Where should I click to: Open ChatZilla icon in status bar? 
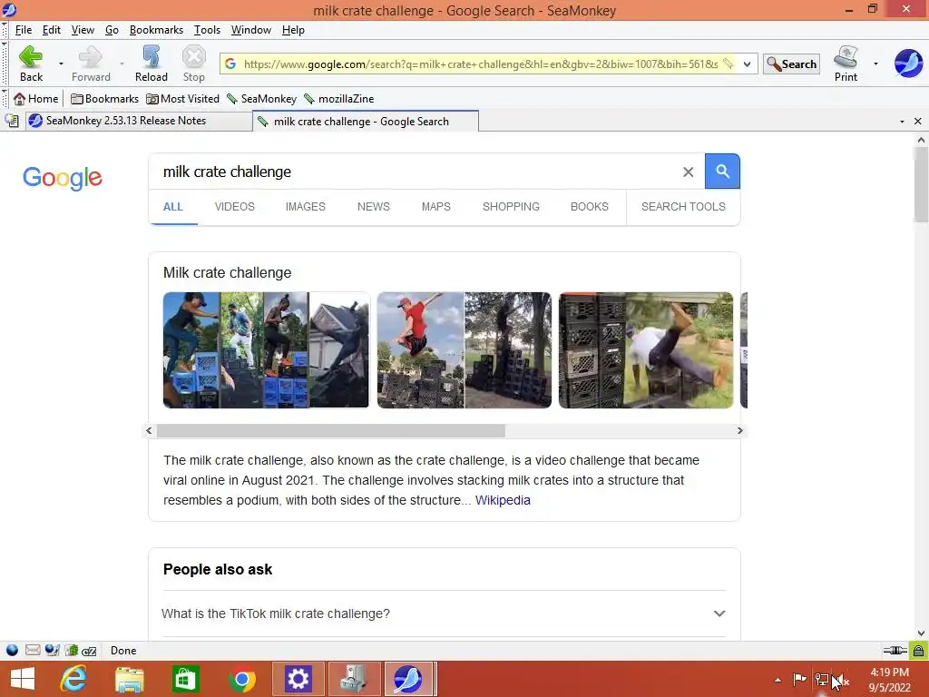coord(90,651)
